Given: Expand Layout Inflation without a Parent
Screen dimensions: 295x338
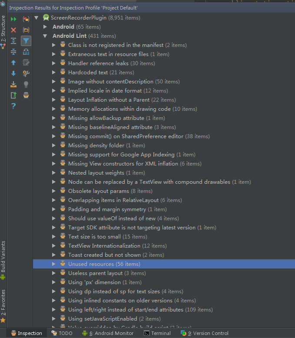Looking at the screenshot, I should pyautogui.click(x=54, y=100).
